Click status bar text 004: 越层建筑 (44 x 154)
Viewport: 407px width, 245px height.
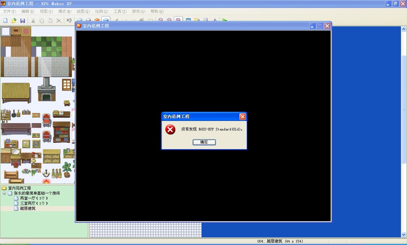click(280, 241)
